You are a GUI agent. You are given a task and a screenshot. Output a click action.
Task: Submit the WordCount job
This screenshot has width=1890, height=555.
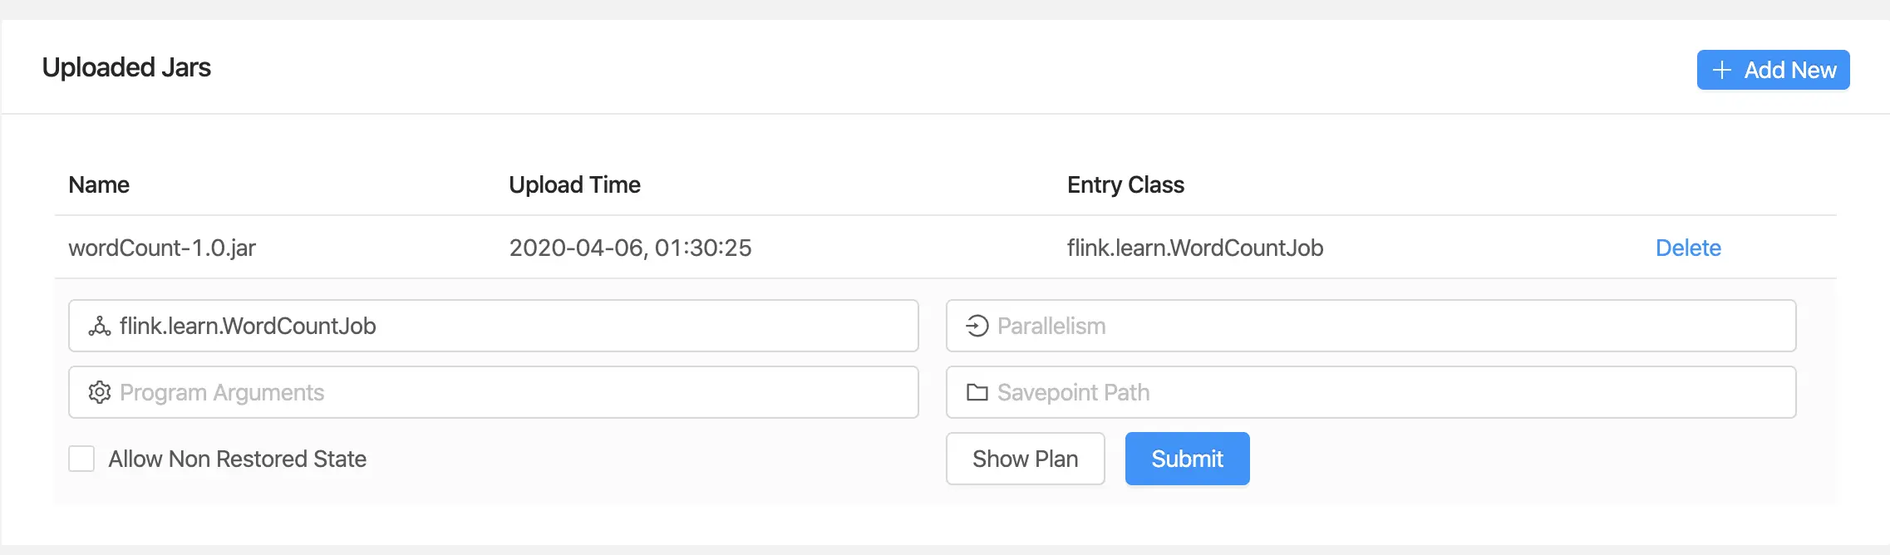tap(1187, 459)
